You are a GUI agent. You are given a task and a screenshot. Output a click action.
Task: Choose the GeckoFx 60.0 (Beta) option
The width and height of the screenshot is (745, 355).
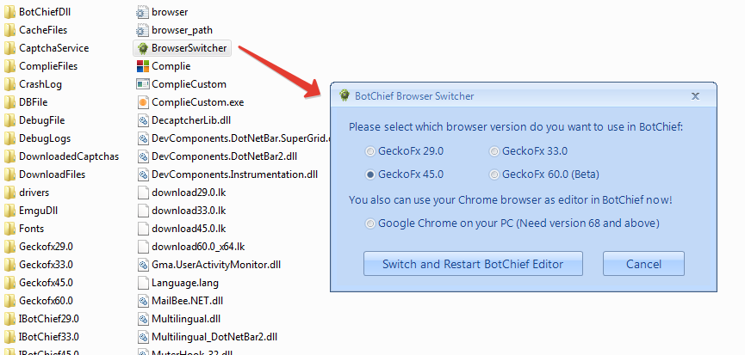[494, 174]
